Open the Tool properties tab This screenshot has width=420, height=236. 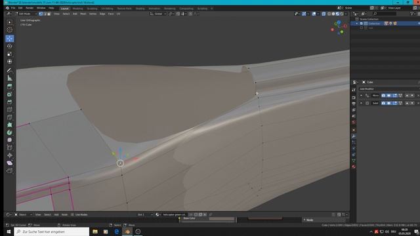(x=354, y=90)
